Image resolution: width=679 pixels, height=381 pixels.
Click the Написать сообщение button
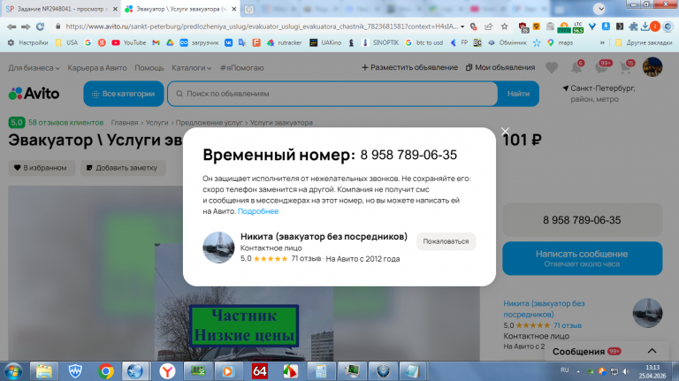(583, 258)
